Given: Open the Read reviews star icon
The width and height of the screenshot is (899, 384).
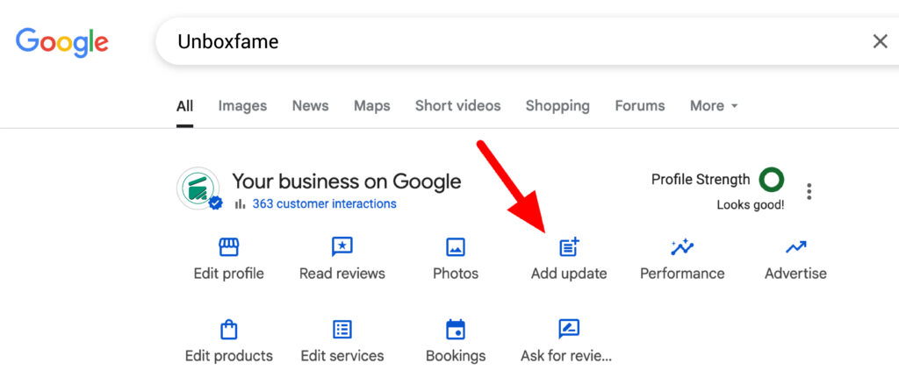Looking at the screenshot, I should pos(342,247).
